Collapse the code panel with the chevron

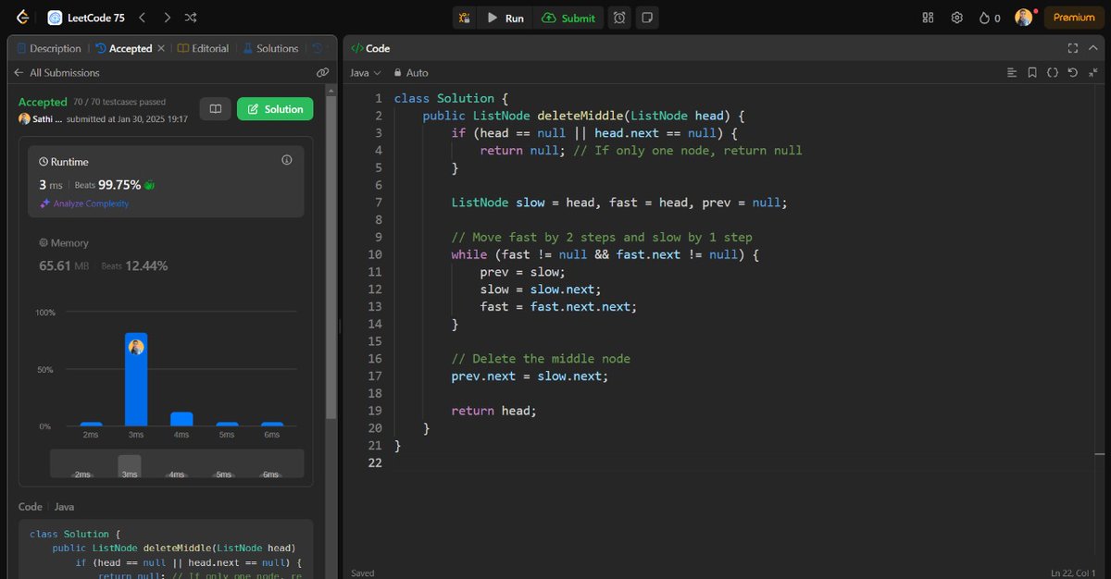pos(1093,48)
